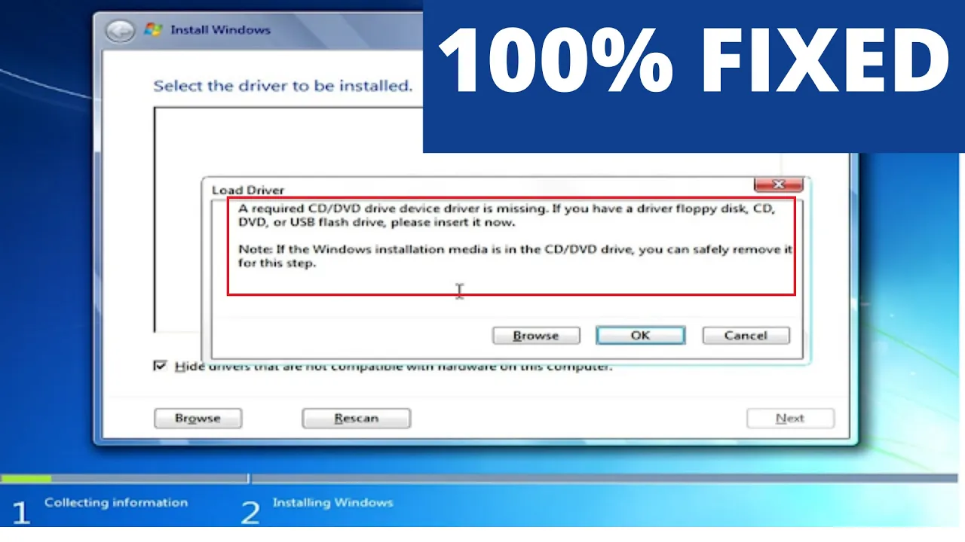Click the Windows flag icon in title bar

(x=153, y=30)
